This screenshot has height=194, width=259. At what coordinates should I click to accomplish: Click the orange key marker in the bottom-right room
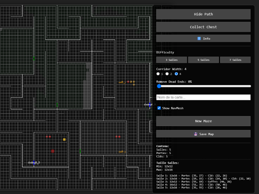coord(122,152)
